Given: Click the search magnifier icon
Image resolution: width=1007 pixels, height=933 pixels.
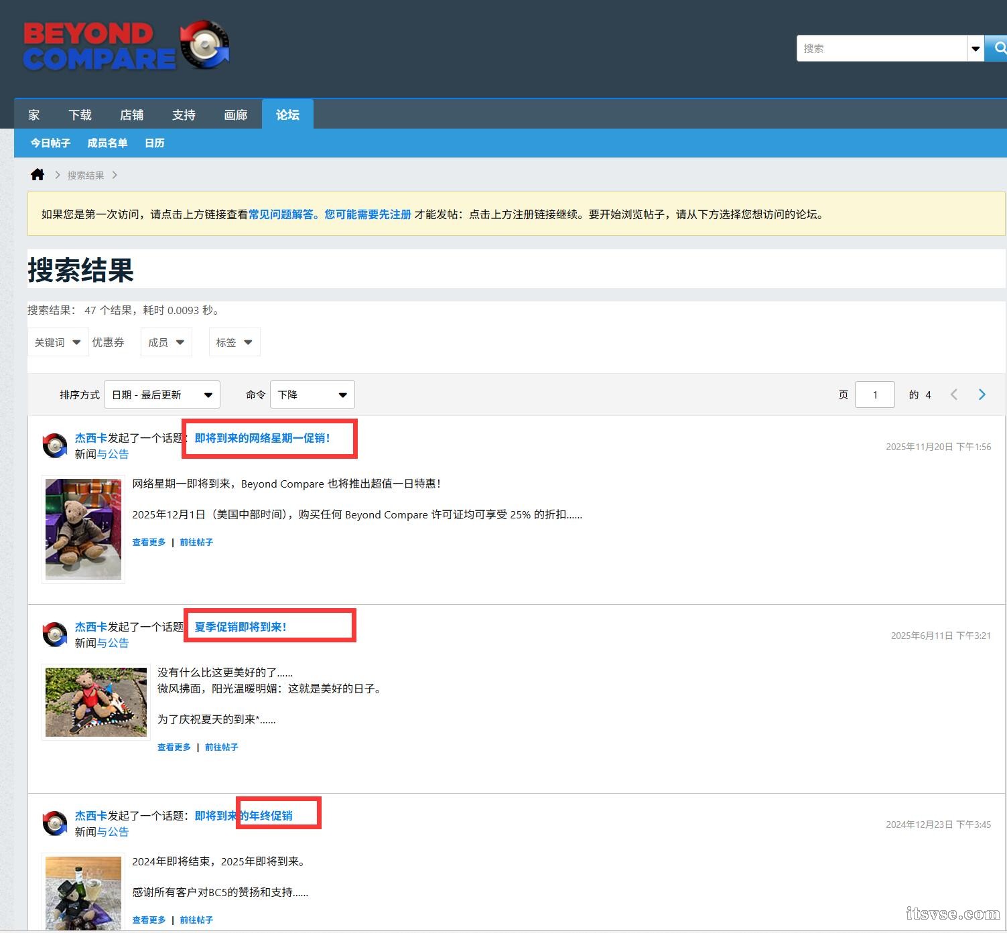Looking at the screenshot, I should pos(999,48).
